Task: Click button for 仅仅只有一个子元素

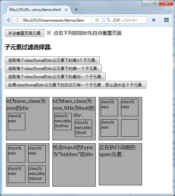Action: pos(76,85)
